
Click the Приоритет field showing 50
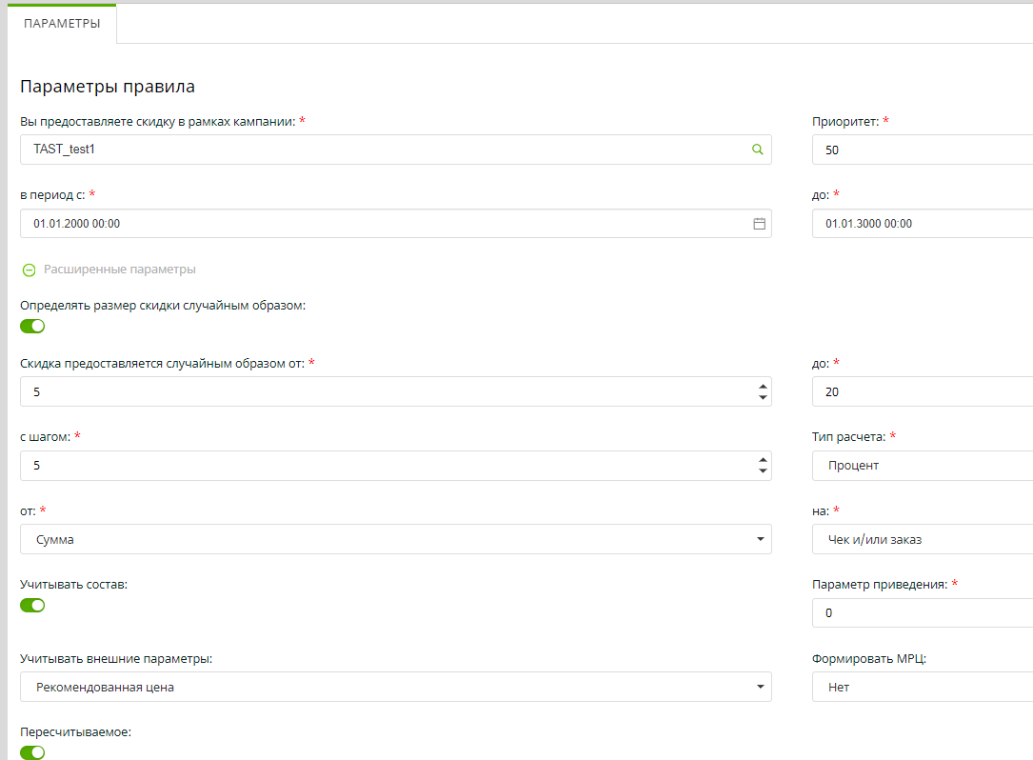920,150
